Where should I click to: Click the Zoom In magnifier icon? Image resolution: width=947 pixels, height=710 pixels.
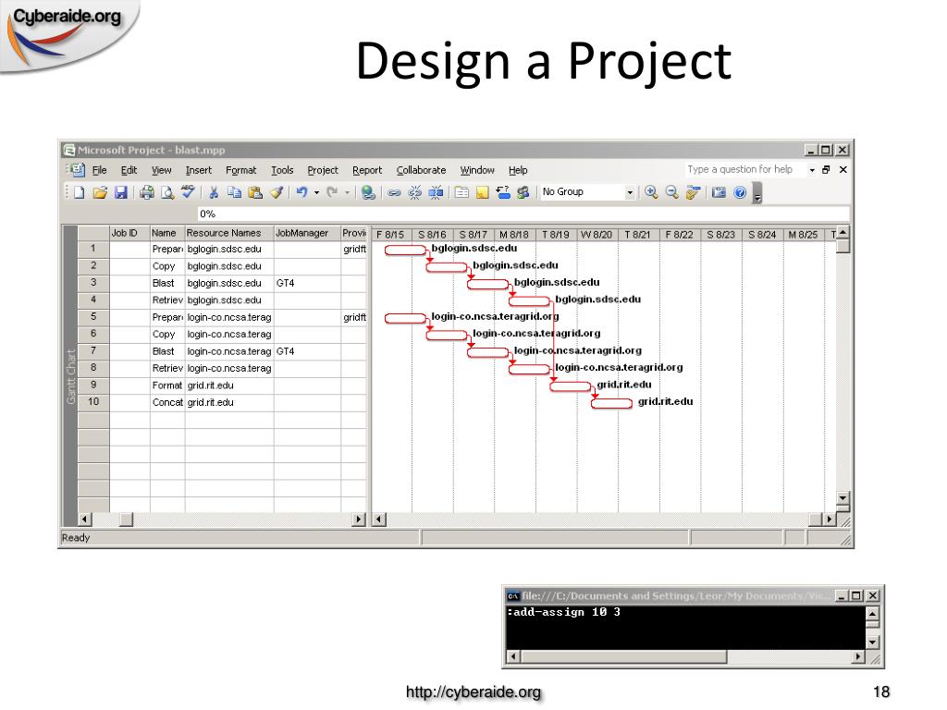click(x=651, y=192)
